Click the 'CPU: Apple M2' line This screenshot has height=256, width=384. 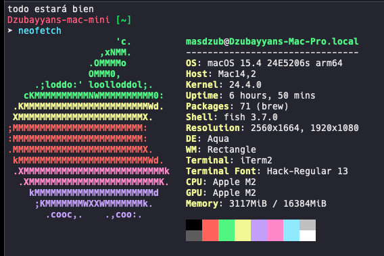coord(221,182)
